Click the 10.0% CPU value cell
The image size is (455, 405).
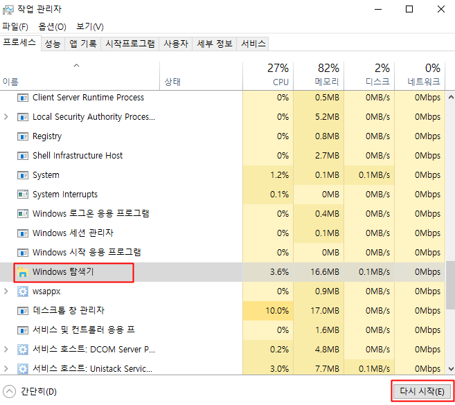[x=268, y=311]
